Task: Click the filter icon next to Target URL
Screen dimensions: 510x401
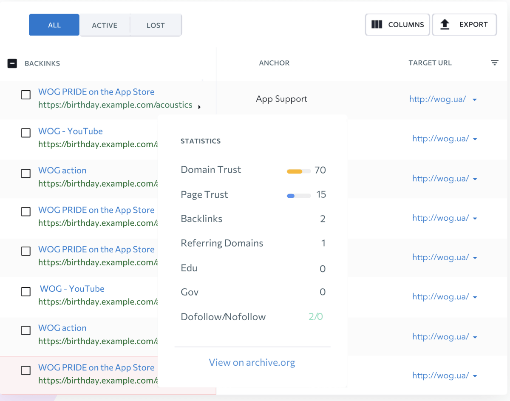Action: click(494, 63)
